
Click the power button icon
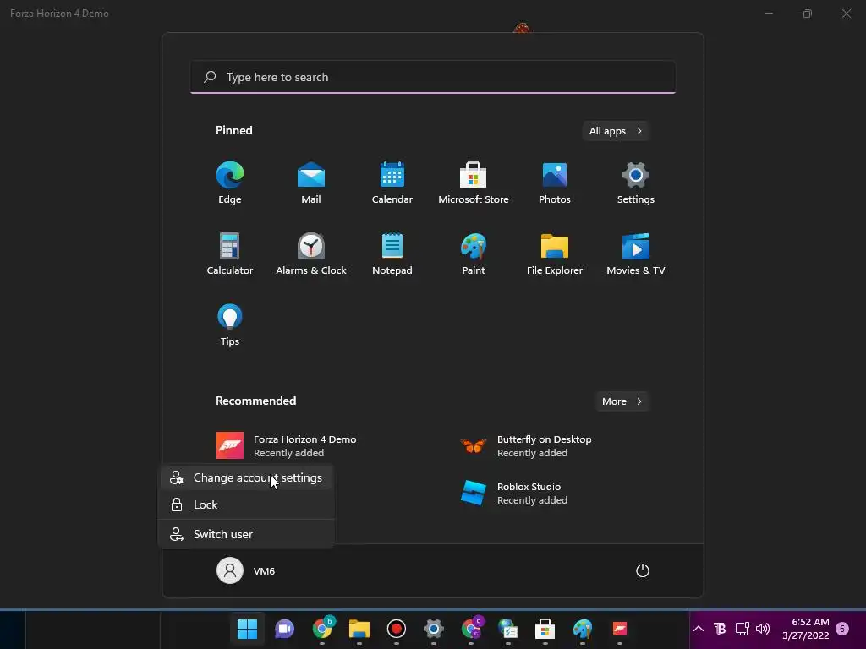pyautogui.click(x=643, y=570)
